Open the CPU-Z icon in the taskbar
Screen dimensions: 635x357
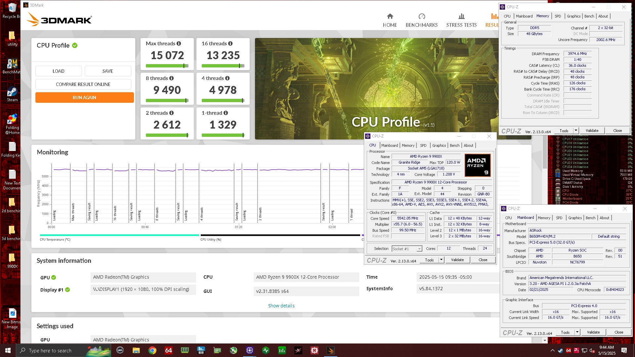pyautogui.click(x=250, y=350)
